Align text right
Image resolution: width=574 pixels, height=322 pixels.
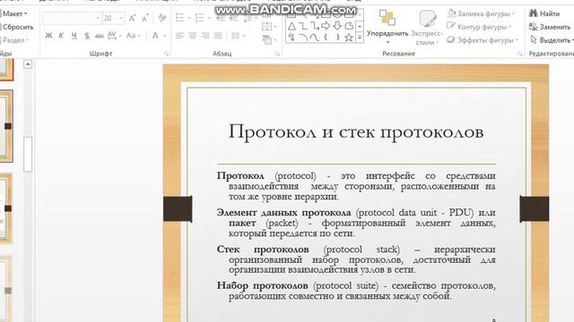(x=205, y=36)
